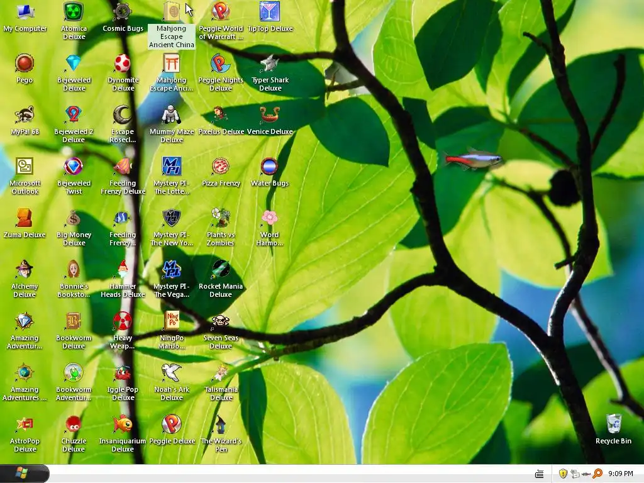Click the Iggle Pop Deluxe icon
Viewport: 644px width, 483px height.
(123, 373)
